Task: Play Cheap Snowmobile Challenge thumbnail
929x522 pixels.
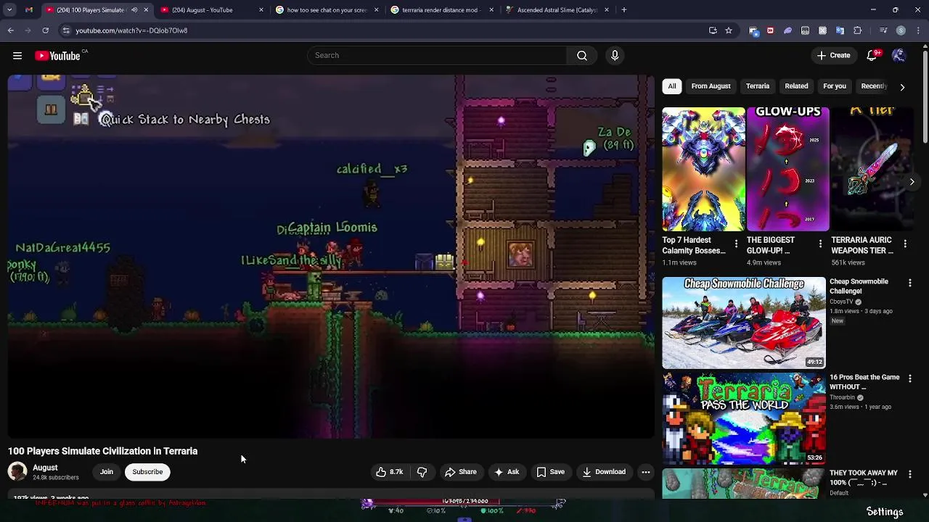Action: (744, 323)
